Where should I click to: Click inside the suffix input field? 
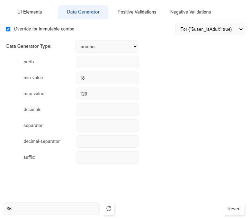(107, 157)
